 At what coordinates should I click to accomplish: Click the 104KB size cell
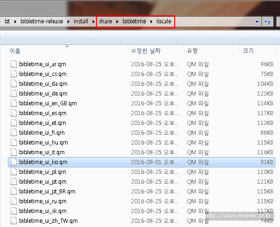pos(265,83)
